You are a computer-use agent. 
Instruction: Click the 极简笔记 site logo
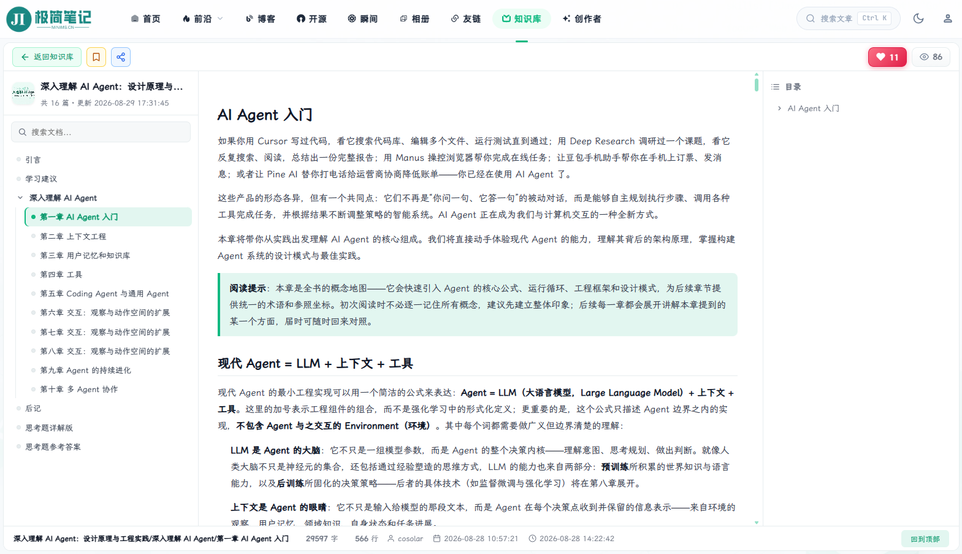point(49,19)
